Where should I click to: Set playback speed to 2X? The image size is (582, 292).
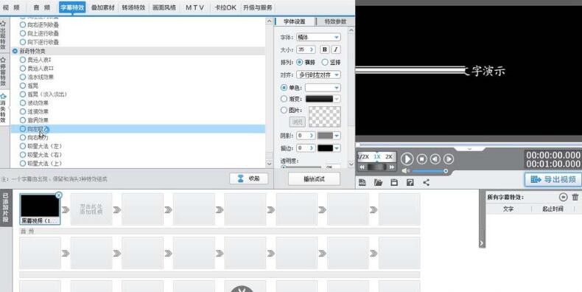click(x=389, y=157)
